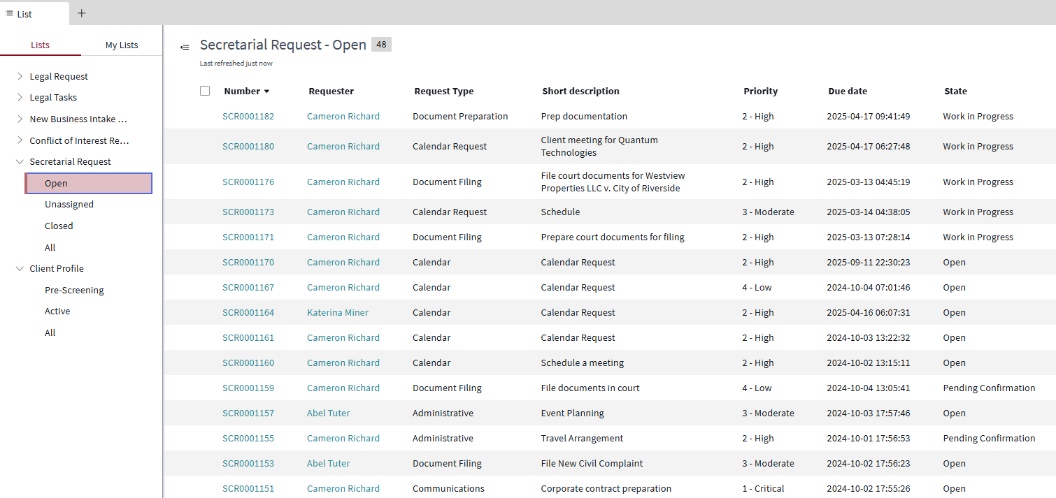Viewport: 1056px width, 498px height.
Task: Open record SCR0001157
Action: [x=248, y=413]
